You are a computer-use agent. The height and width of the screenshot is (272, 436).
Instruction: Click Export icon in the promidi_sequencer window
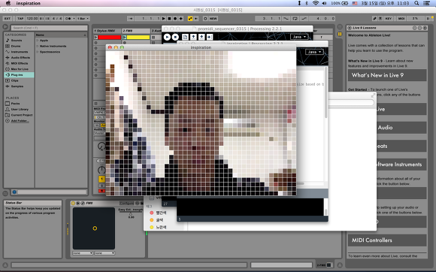(210, 37)
